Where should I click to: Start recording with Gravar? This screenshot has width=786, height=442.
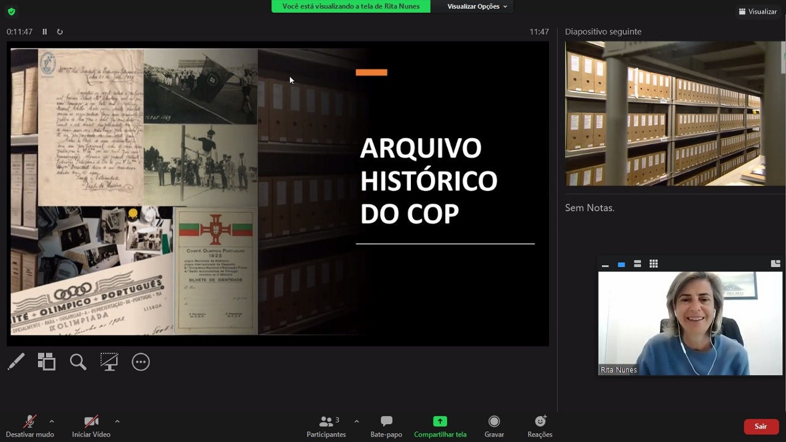494,426
